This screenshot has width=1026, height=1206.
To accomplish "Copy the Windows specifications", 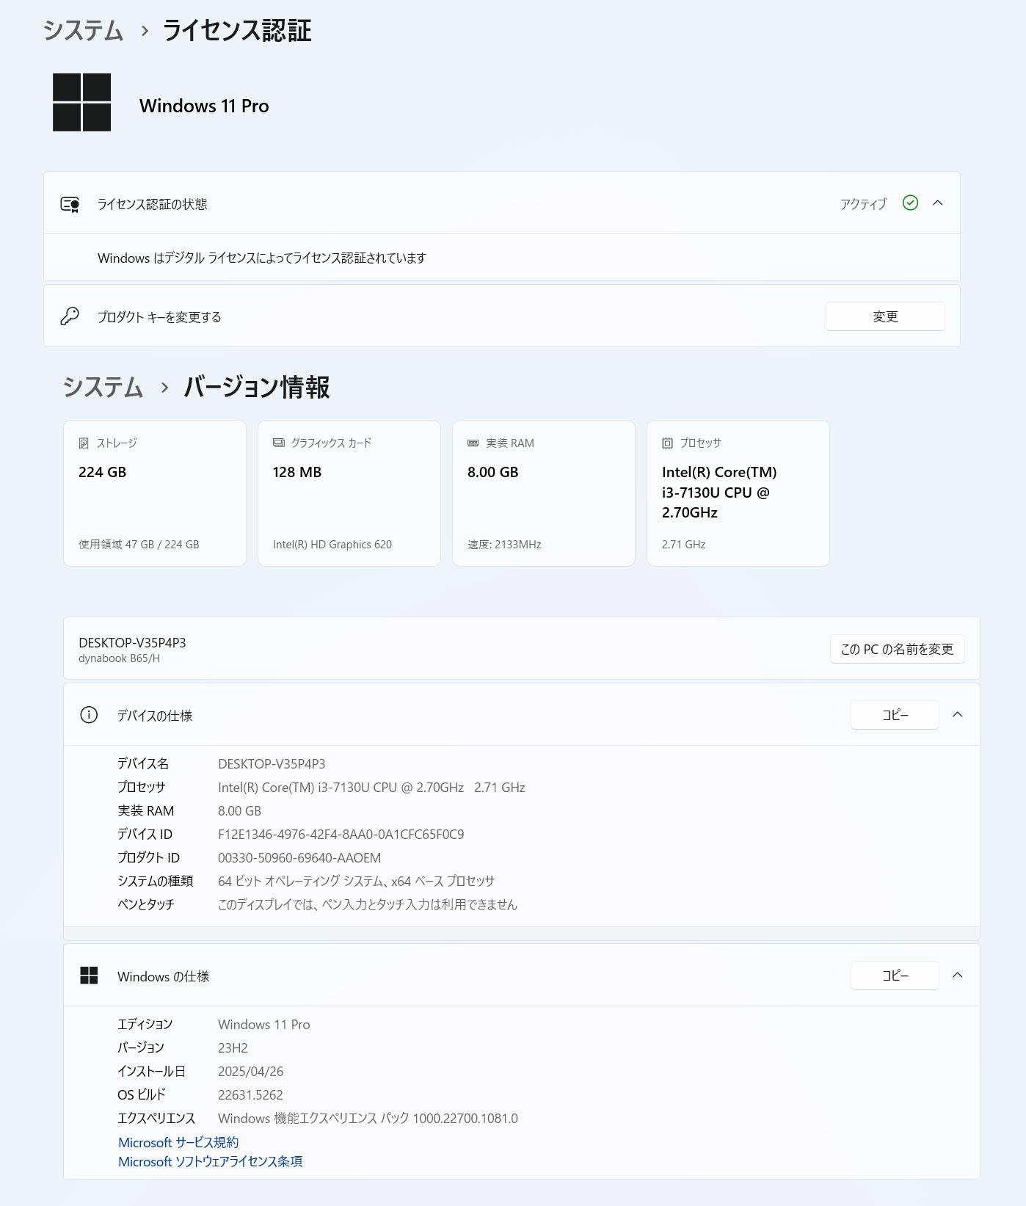I will pos(895,976).
